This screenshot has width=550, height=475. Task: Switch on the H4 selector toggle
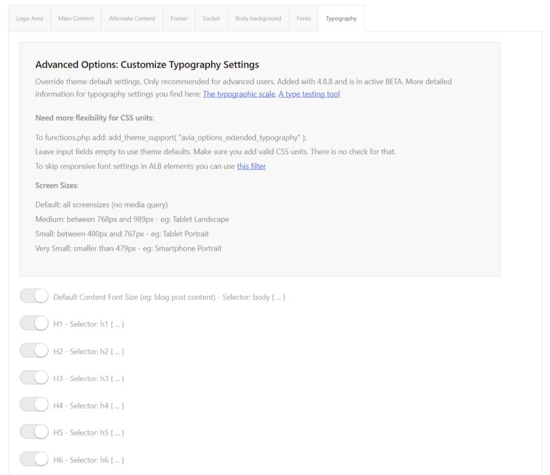pyautogui.click(x=34, y=405)
